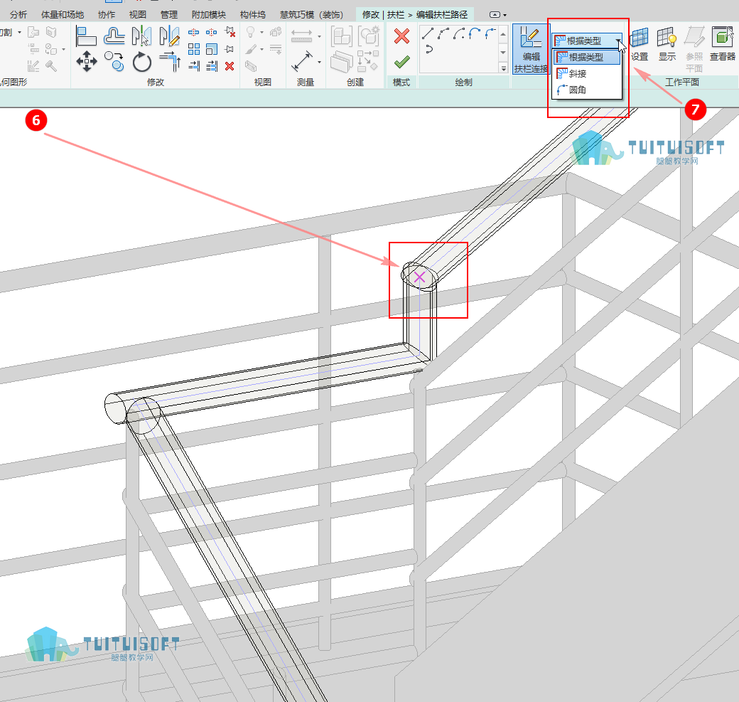The width and height of the screenshot is (739, 702).
Task: Click the 显示 work plane button
Action: click(667, 44)
